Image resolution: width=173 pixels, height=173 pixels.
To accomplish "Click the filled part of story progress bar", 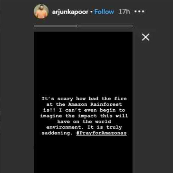I will coord(56,26).
